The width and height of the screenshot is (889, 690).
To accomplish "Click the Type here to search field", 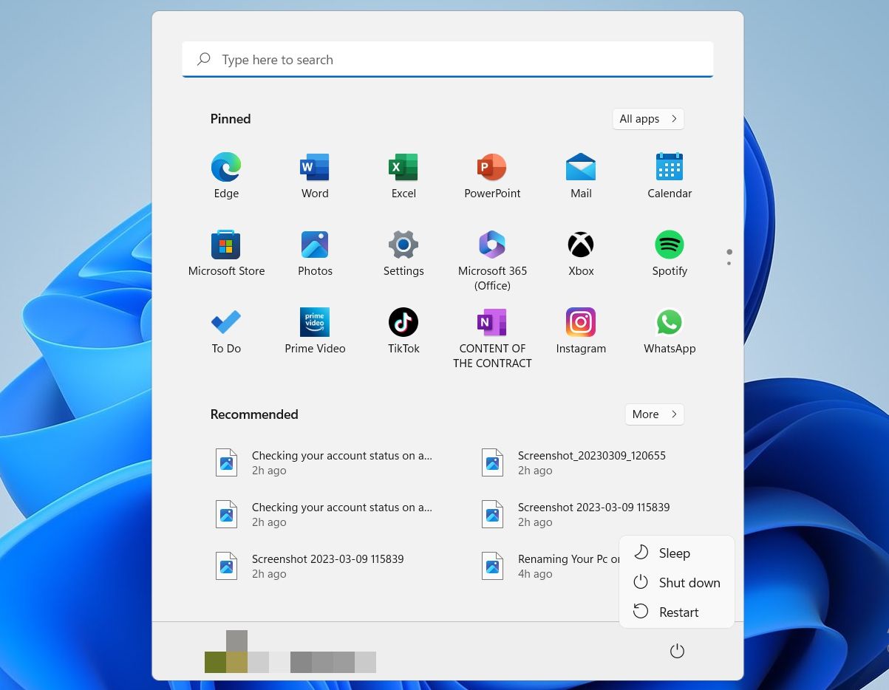I will (x=447, y=60).
